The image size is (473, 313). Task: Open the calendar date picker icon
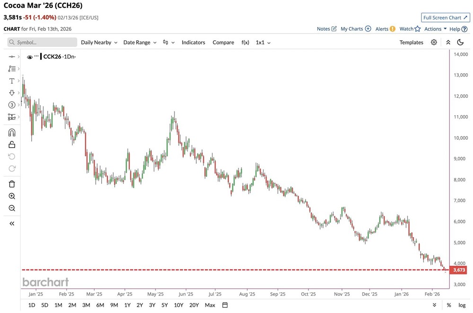[x=225, y=305]
